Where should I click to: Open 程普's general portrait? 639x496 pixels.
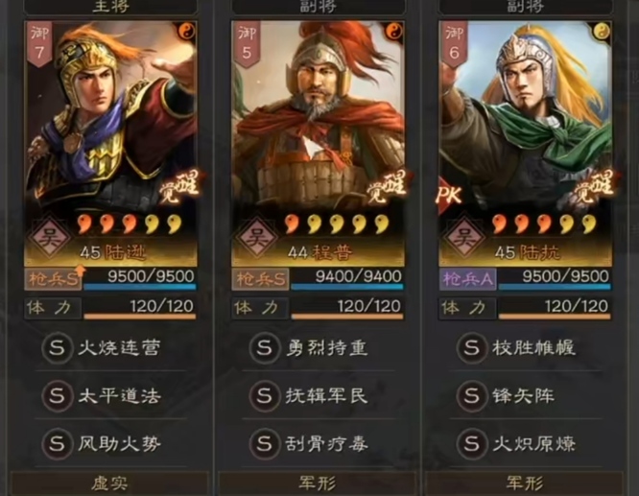[x=318, y=118]
